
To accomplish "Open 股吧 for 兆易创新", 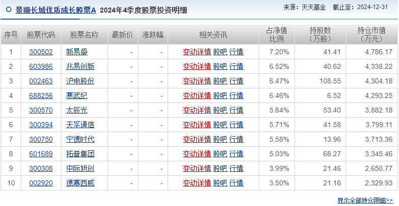I will click(220, 66).
